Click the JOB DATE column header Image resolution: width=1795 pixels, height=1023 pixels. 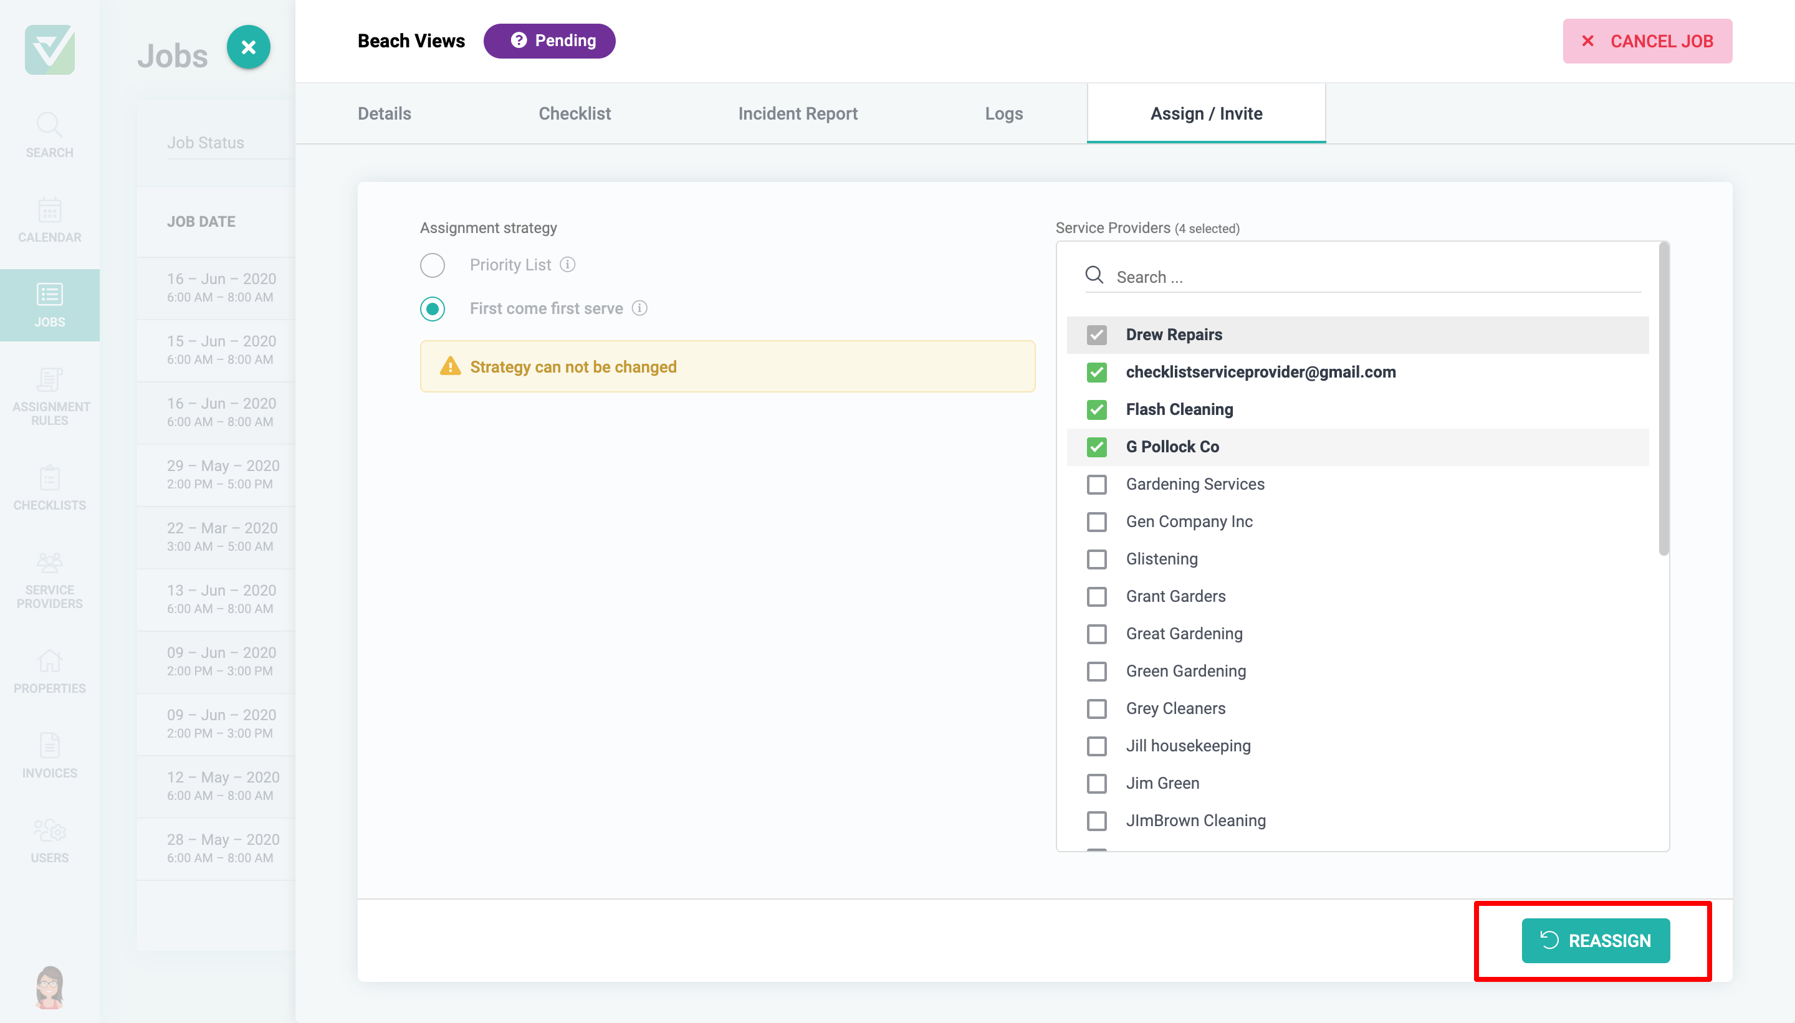pyautogui.click(x=201, y=221)
